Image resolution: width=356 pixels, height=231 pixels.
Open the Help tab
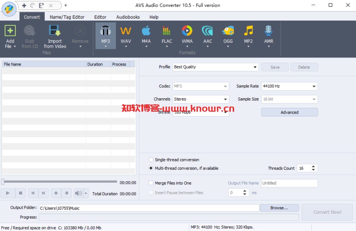[154, 17]
